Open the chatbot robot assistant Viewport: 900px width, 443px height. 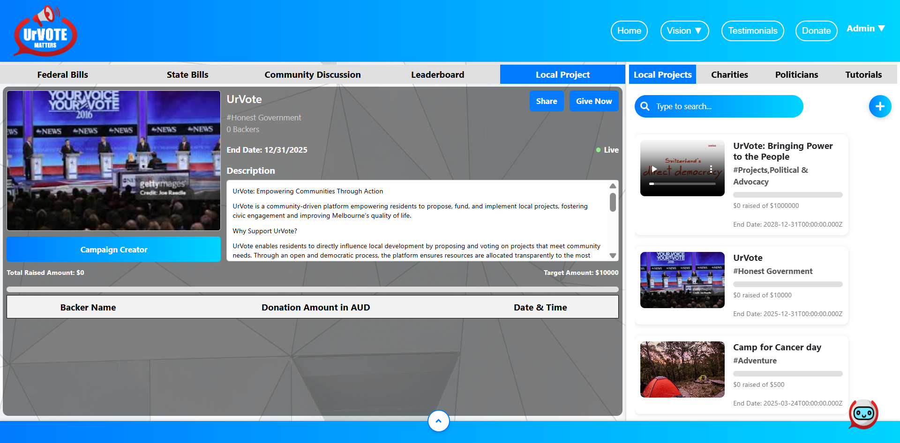(x=863, y=414)
